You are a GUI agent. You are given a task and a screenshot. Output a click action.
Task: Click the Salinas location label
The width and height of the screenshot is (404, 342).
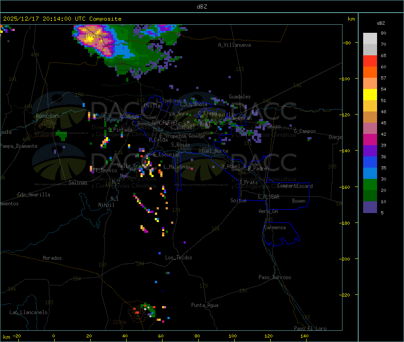tap(78, 182)
